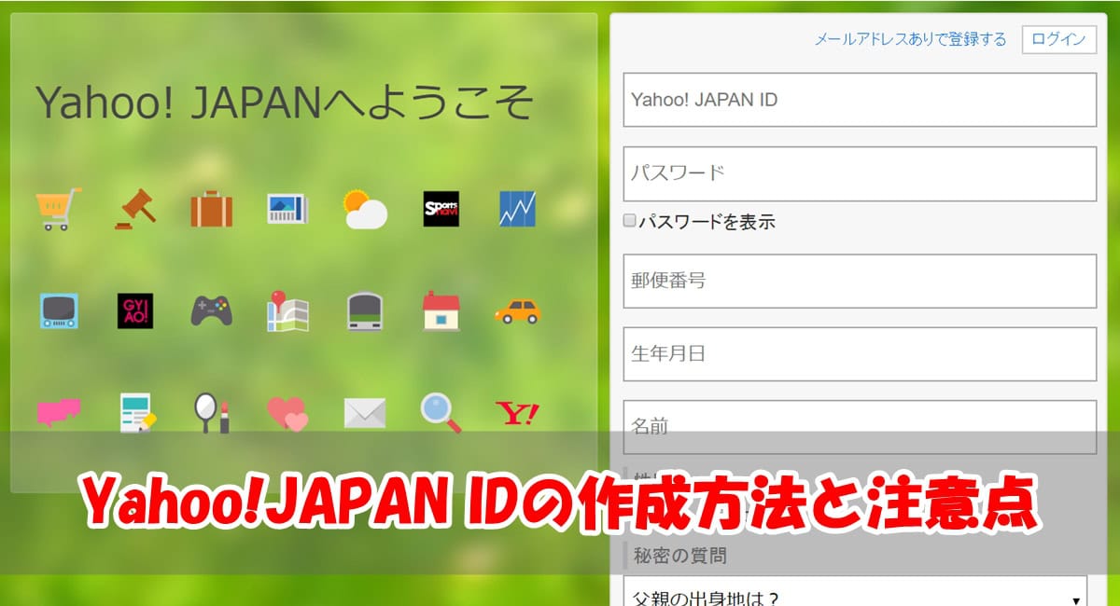Click the orange car icon
1120x606 pixels.
click(x=517, y=310)
